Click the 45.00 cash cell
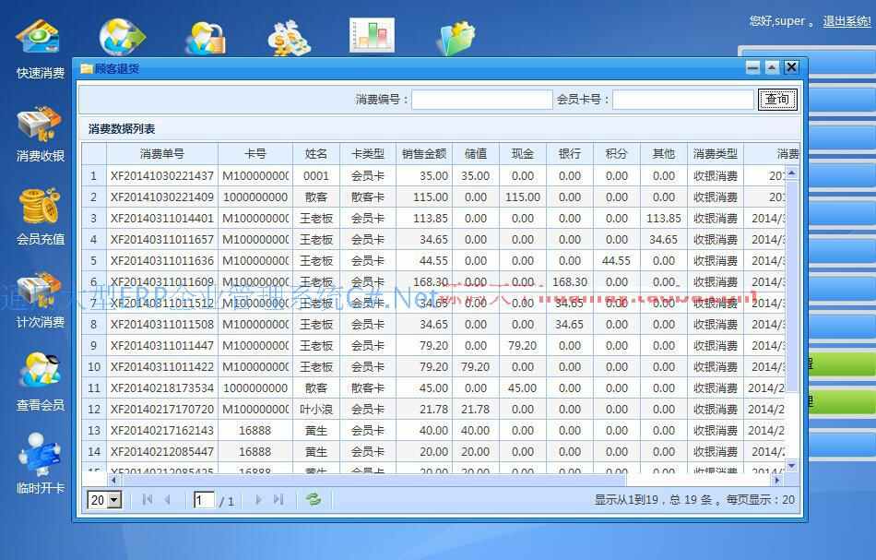 click(x=522, y=388)
